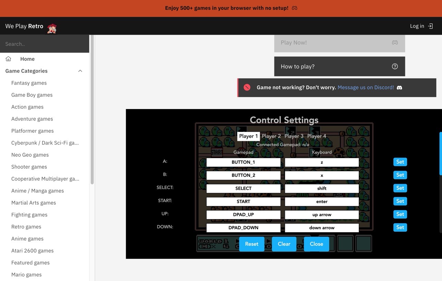Collapse the Game Categories section
Image resolution: width=442 pixels, height=281 pixels.
point(80,71)
